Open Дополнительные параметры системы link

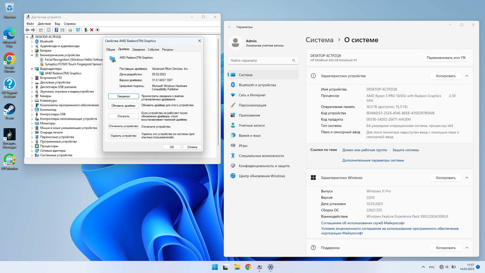pos(373,160)
